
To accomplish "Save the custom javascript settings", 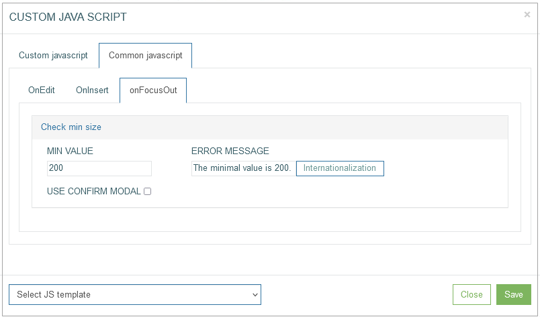I will click(x=514, y=295).
